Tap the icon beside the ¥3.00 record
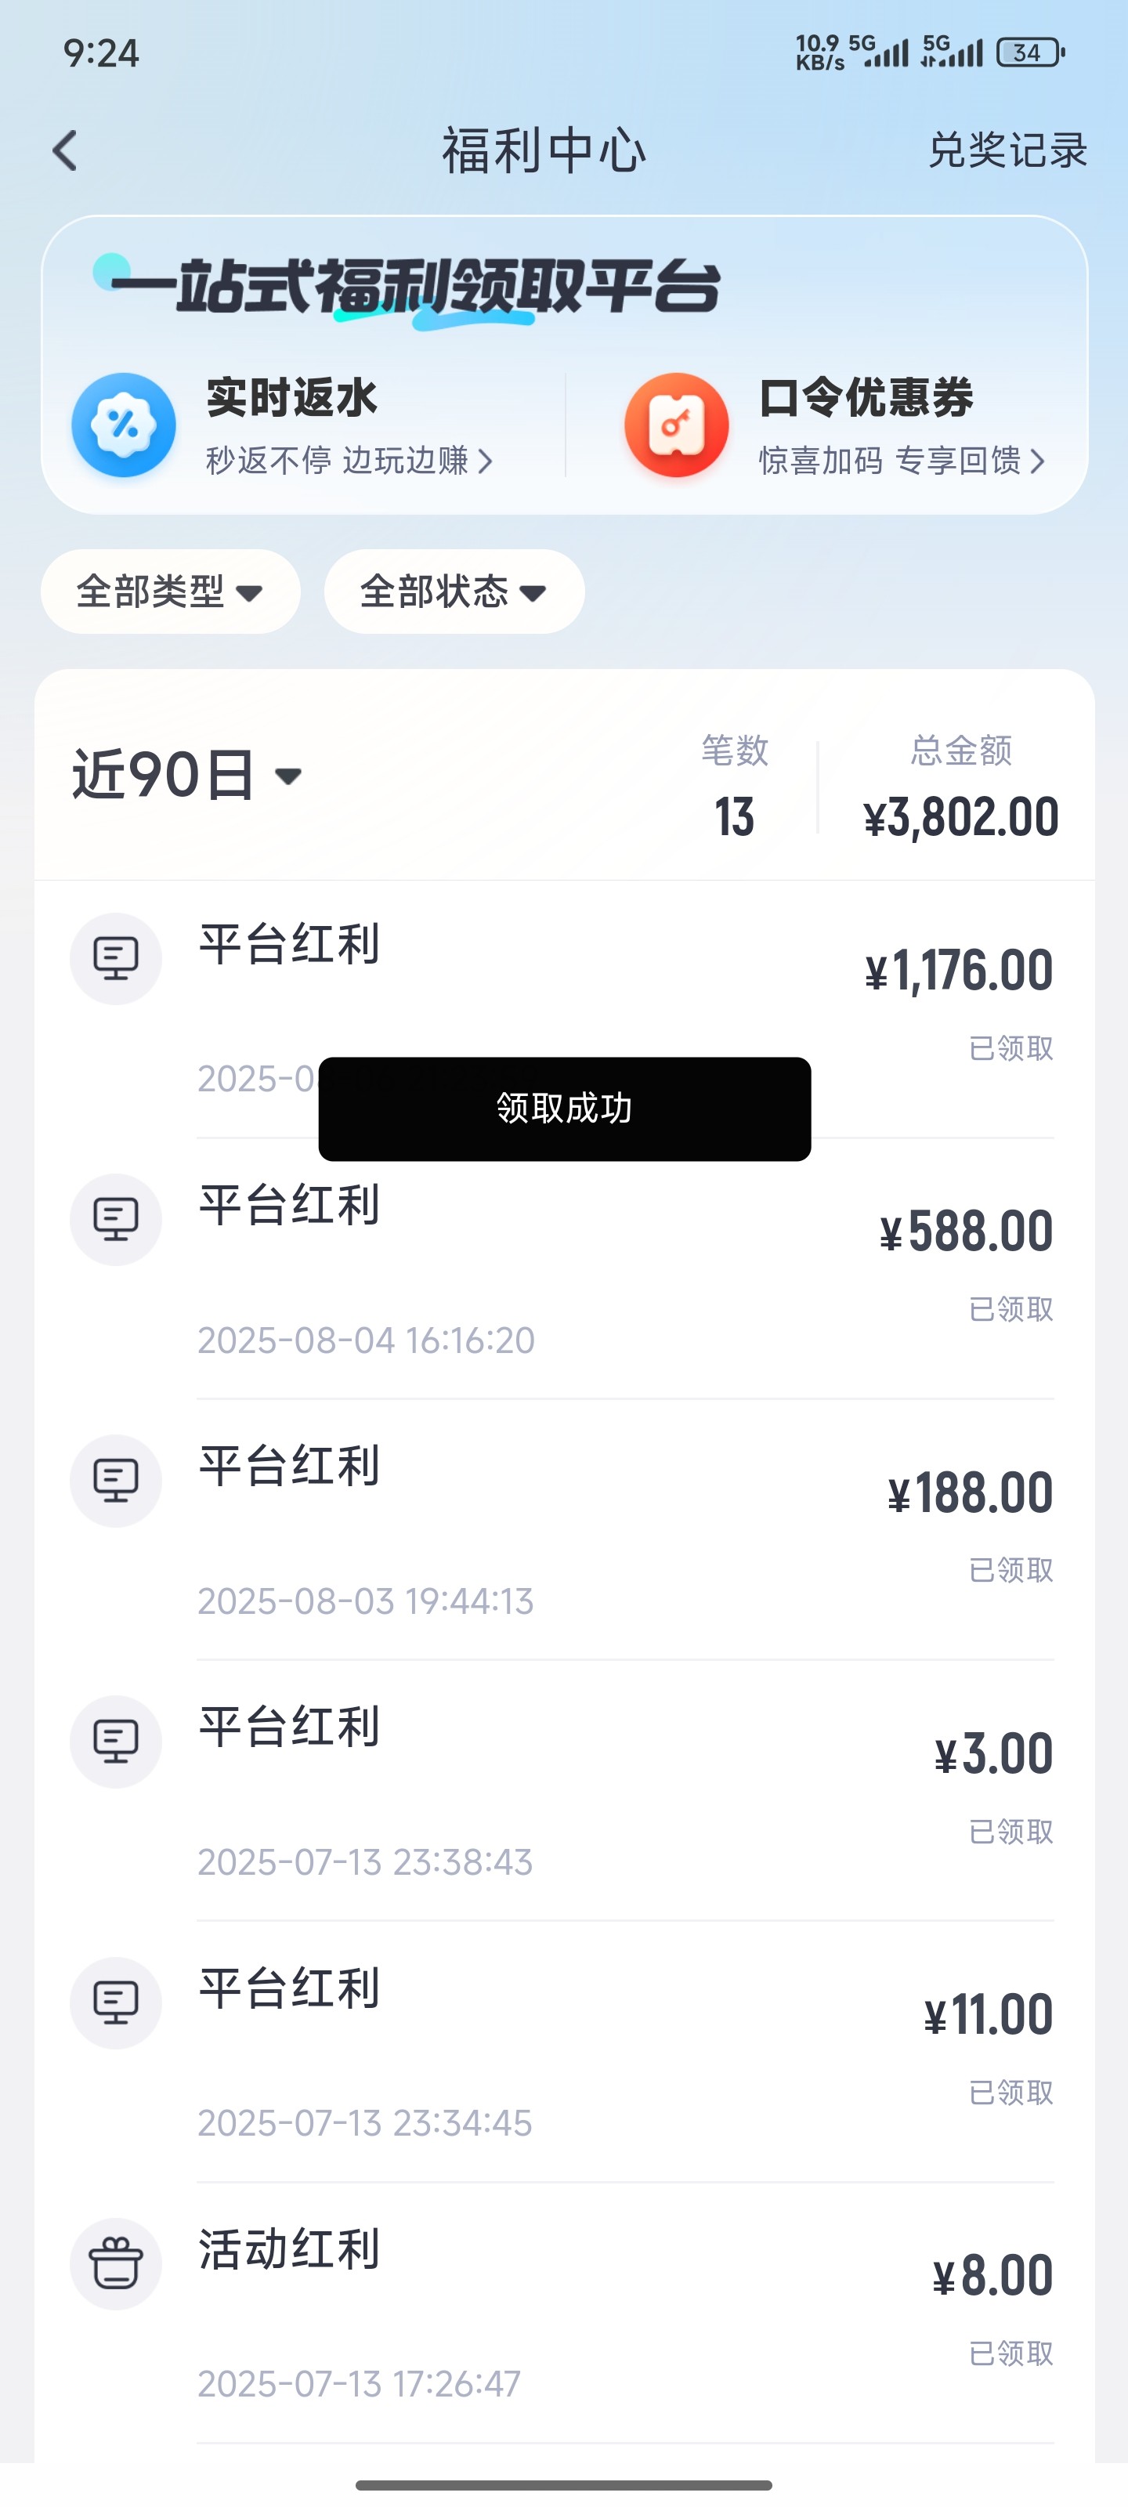This screenshot has height=2507, width=1128. click(116, 1741)
